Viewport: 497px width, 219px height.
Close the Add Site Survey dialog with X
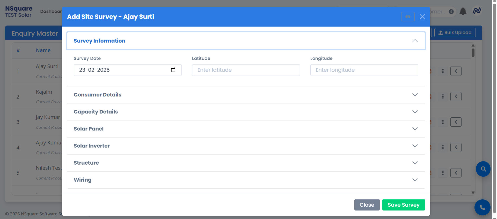[x=422, y=17]
